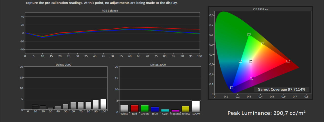Screen dimensions: 324x122
Task: Click the green primary marker on CIE diagram
Action: point(249,34)
